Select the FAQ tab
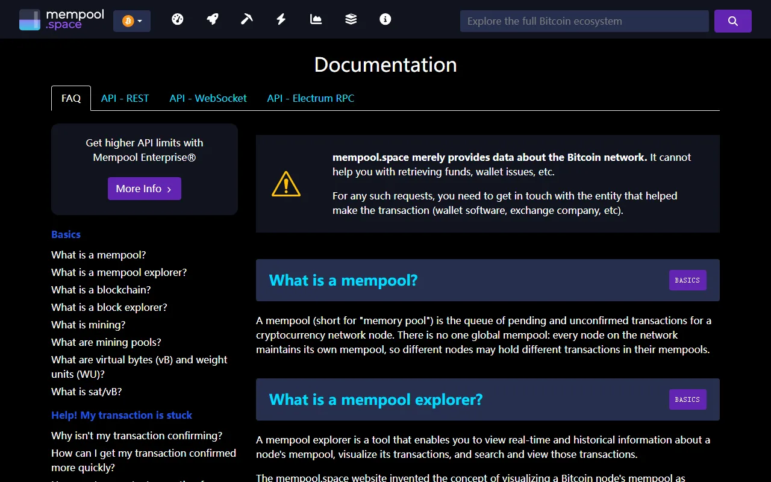This screenshot has width=771, height=482. pyautogui.click(x=71, y=98)
